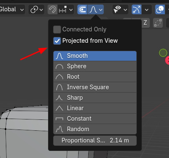Open the transform pivot point dropdown
Screen dimensions: 169x158
pyautogui.click(x=36, y=10)
